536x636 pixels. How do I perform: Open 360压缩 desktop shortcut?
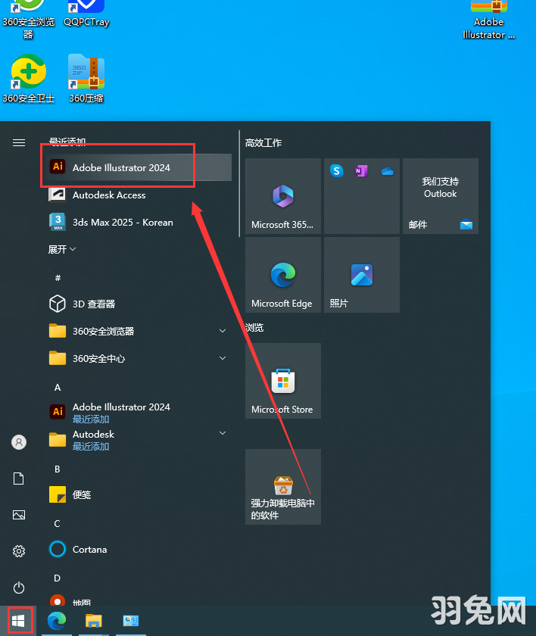click(x=86, y=79)
